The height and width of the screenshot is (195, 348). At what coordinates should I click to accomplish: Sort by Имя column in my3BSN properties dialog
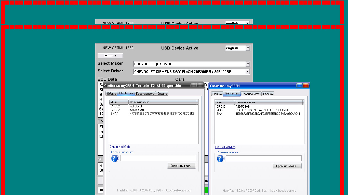(x=225, y=102)
